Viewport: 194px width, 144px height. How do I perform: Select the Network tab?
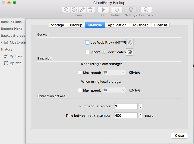pos(95,25)
